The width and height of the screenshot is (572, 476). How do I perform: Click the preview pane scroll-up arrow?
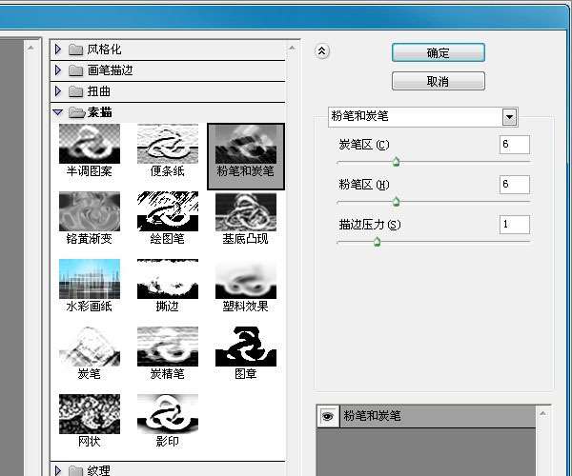tap(31, 48)
